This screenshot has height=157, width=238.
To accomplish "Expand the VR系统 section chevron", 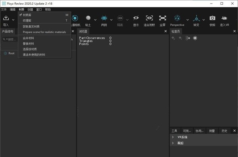I will (x=173, y=137).
